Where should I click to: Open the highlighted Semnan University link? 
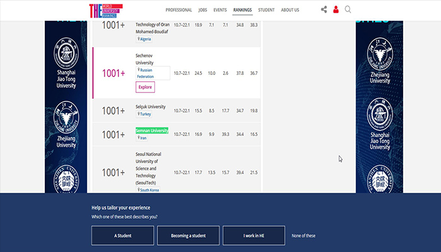(152, 130)
